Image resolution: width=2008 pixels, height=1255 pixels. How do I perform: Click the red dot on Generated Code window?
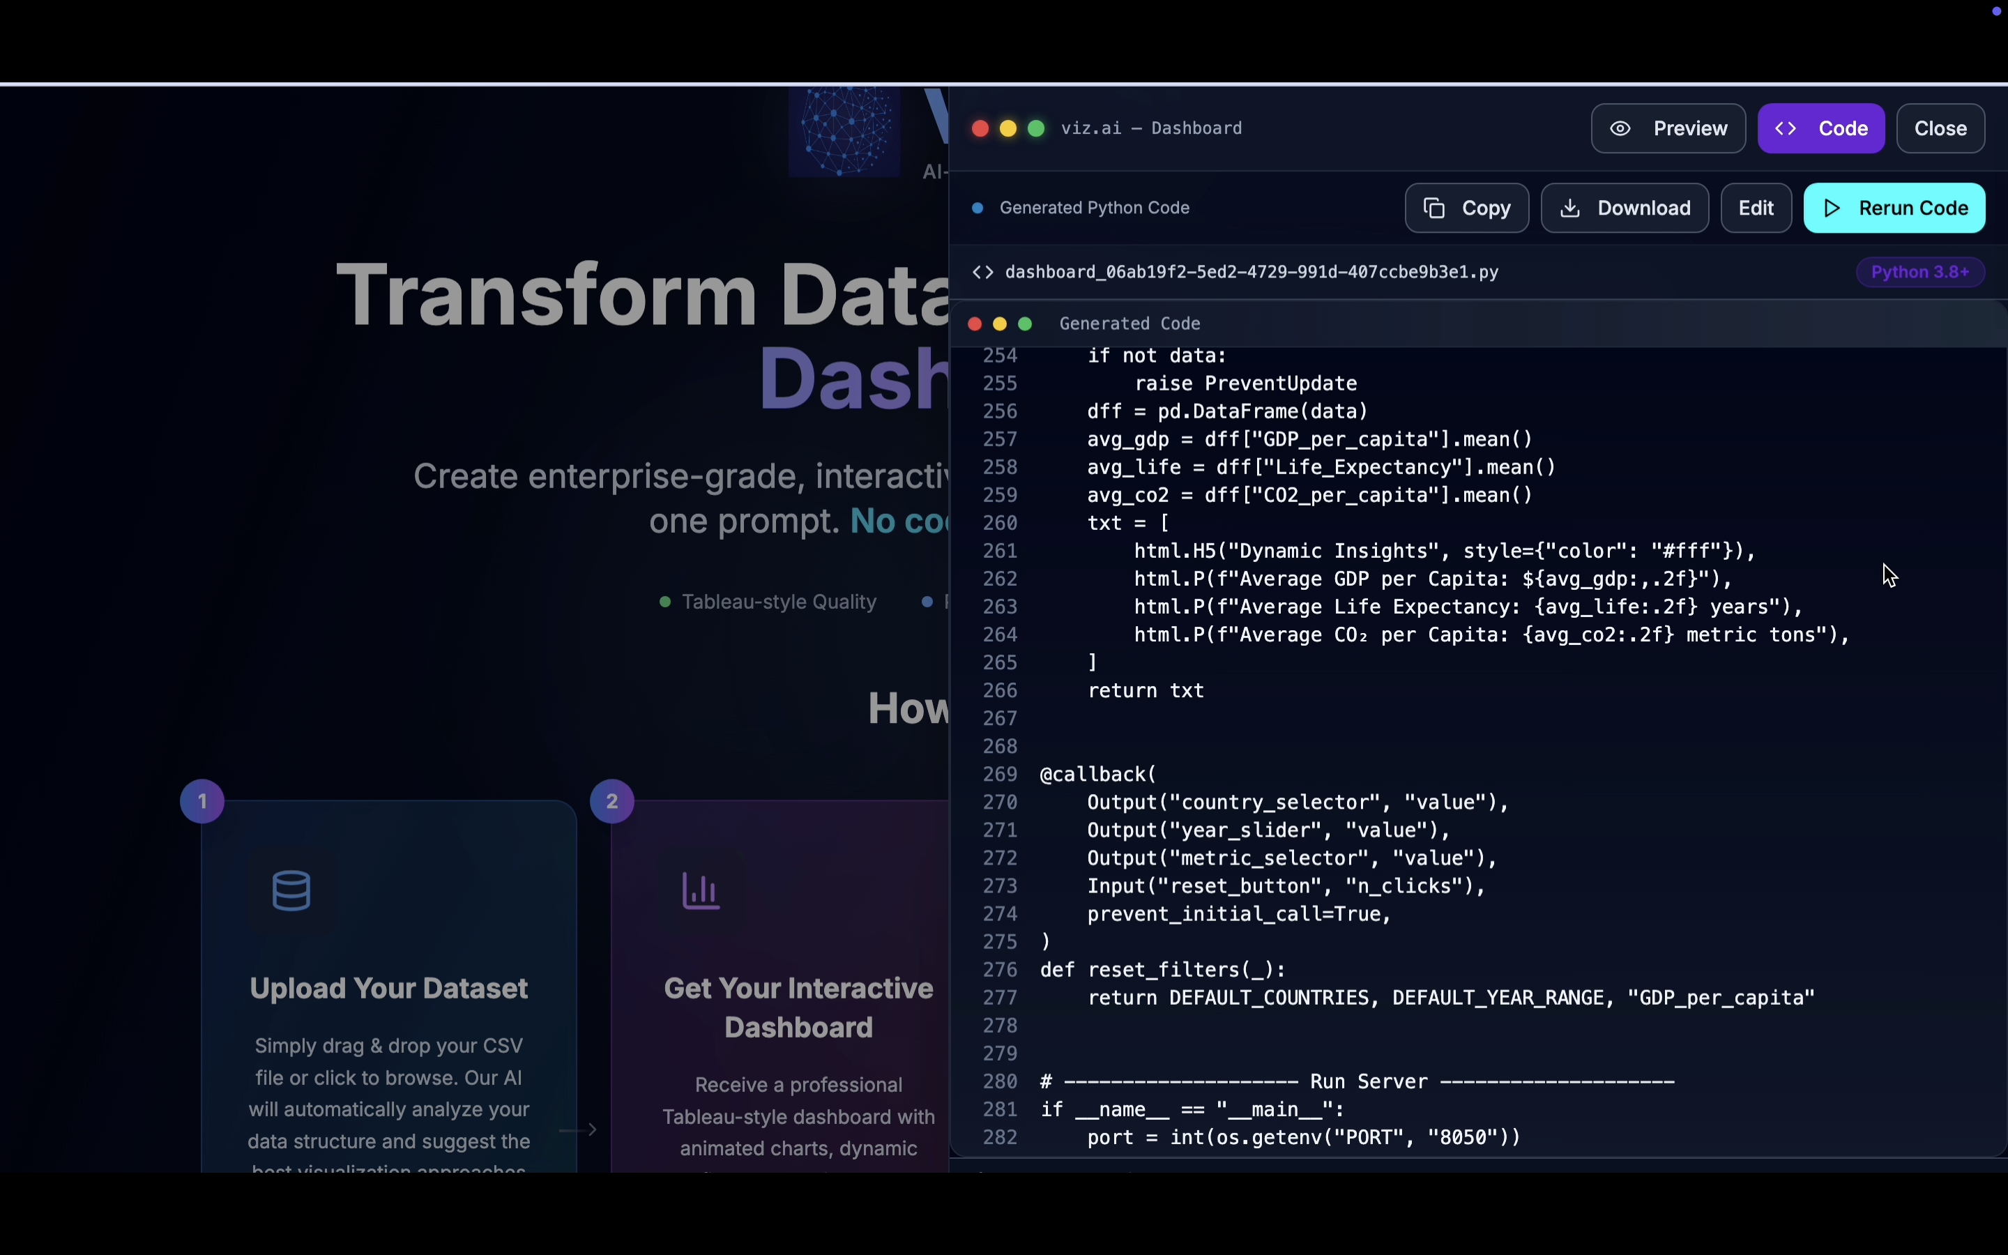coord(975,324)
